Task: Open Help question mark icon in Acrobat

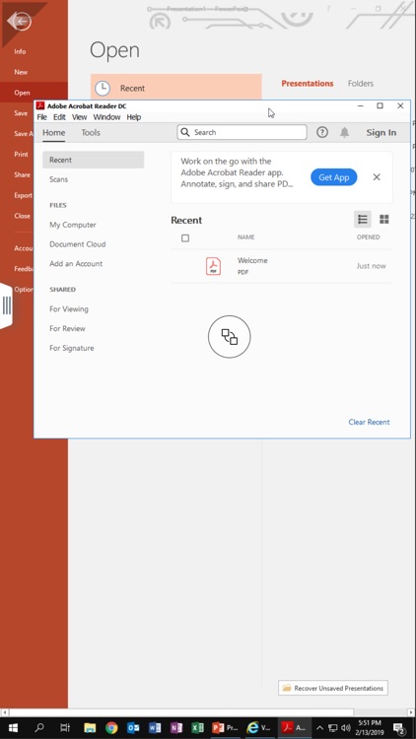Action: 322,132
